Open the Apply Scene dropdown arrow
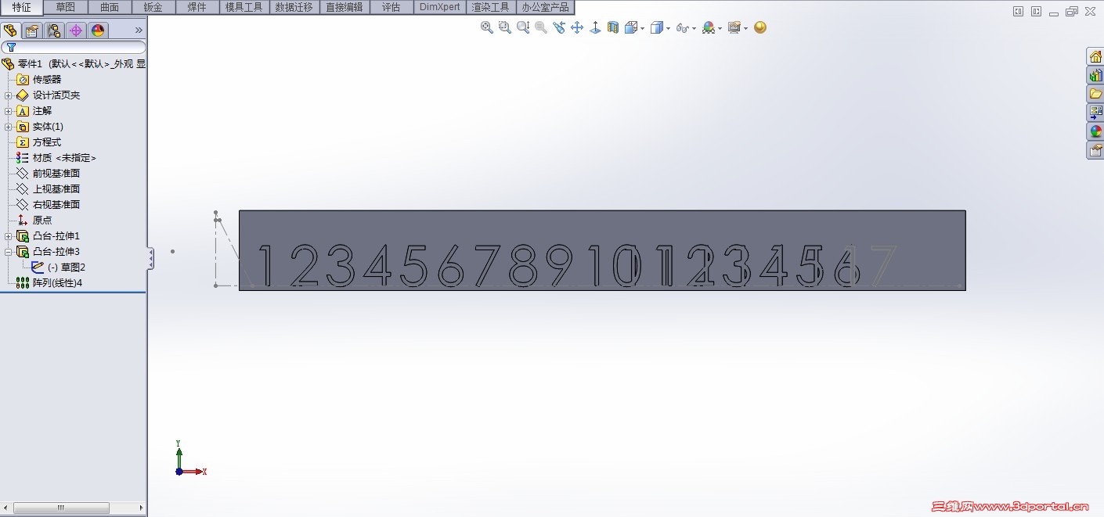The image size is (1104, 517). (x=745, y=28)
